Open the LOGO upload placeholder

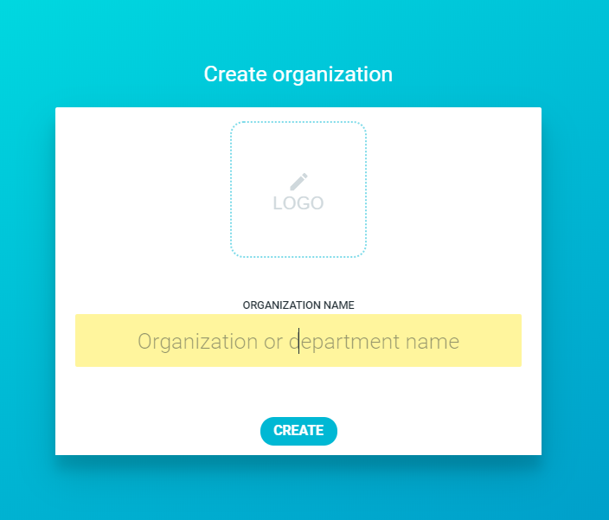(x=298, y=189)
